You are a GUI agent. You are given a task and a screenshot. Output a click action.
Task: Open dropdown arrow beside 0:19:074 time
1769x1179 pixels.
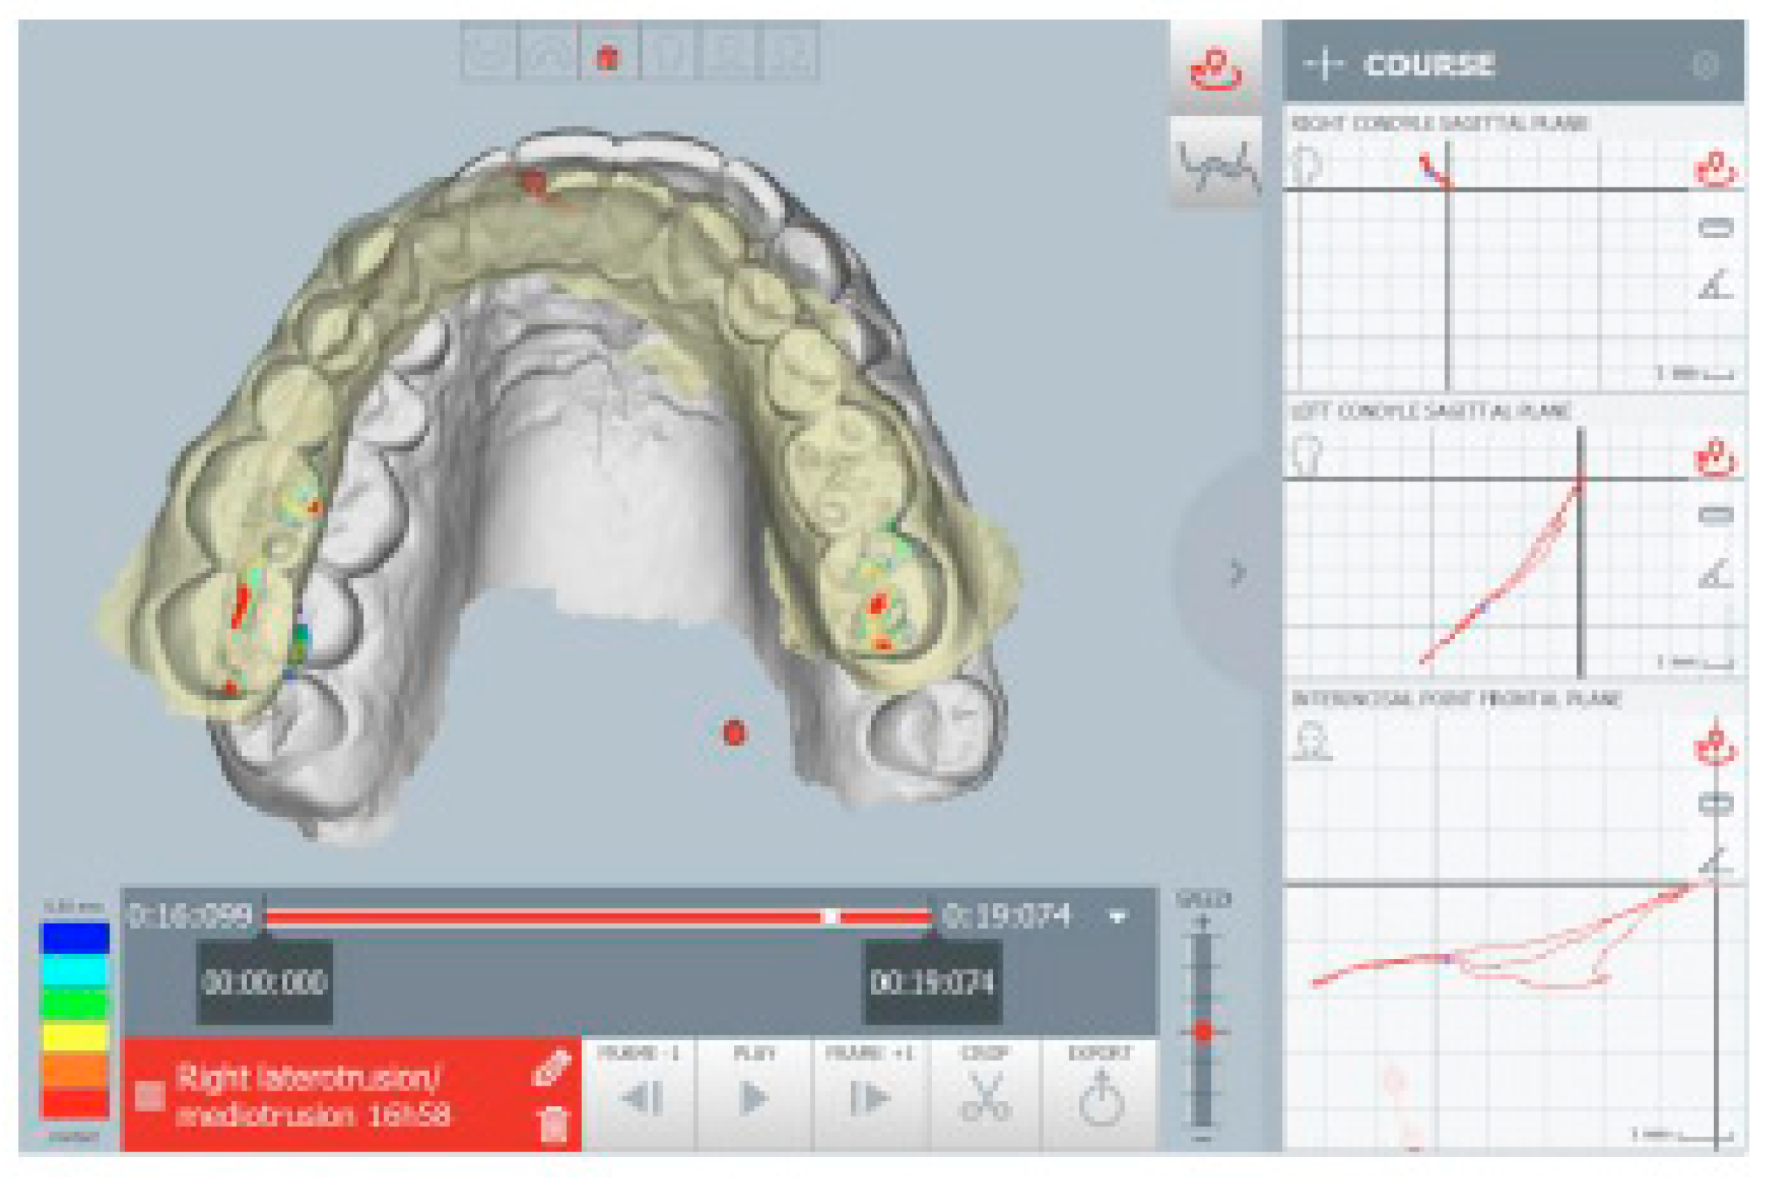pyautogui.click(x=1118, y=918)
